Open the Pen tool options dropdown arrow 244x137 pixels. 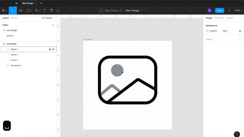[x=40, y=11]
